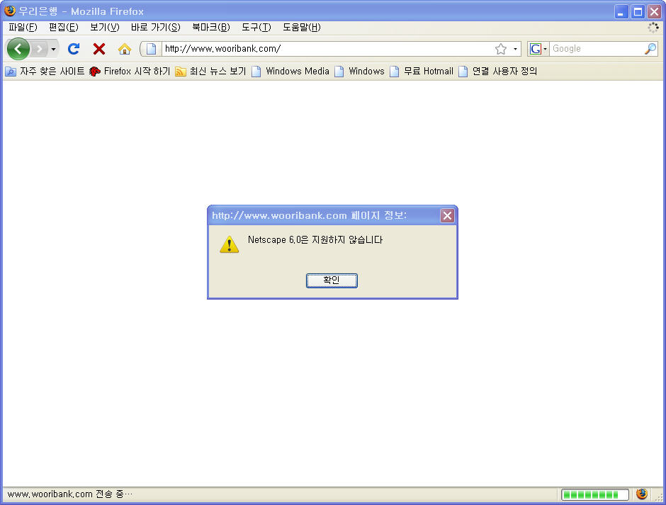Click the magnifier search button
Image resolution: width=666 pixels, height=505 pixels.
(650, 49)
